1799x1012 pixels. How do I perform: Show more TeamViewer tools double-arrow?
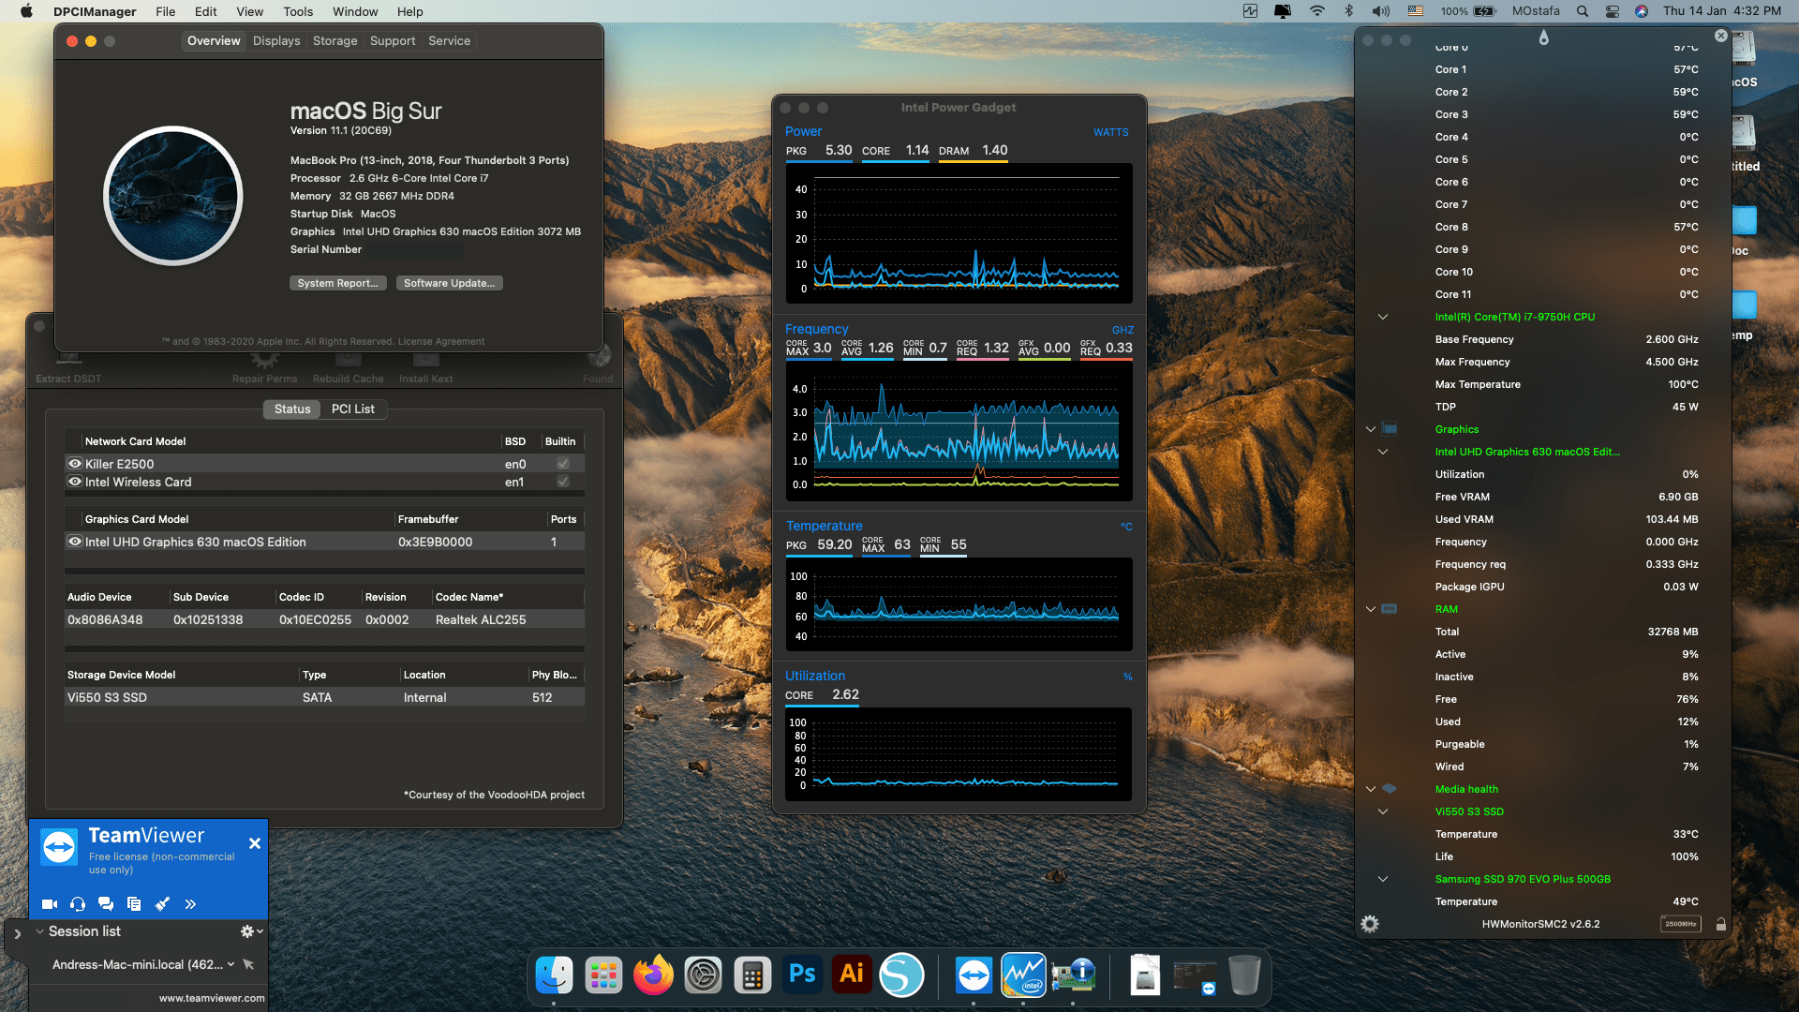[x=190, y=904]
